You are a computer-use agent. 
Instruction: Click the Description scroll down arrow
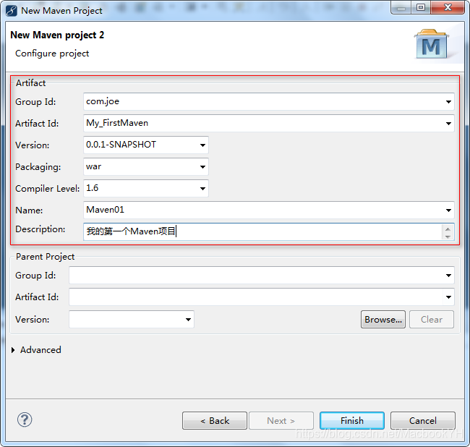pyautogui.click(x=448, y=237)
